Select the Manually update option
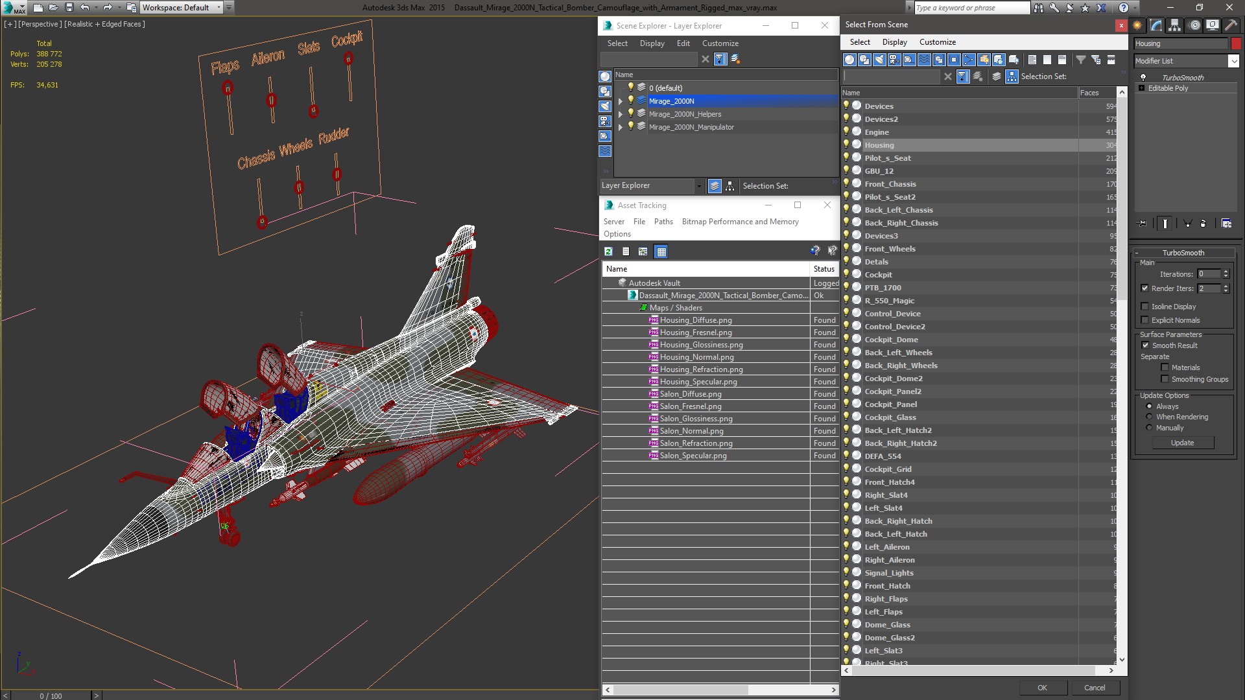Image resolution: width=1245 pixels, height=700 pixels. (x=1149, y=428)
